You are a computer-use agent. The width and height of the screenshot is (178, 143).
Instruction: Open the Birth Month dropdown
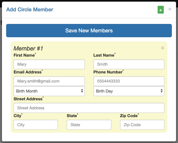(49, 91)
